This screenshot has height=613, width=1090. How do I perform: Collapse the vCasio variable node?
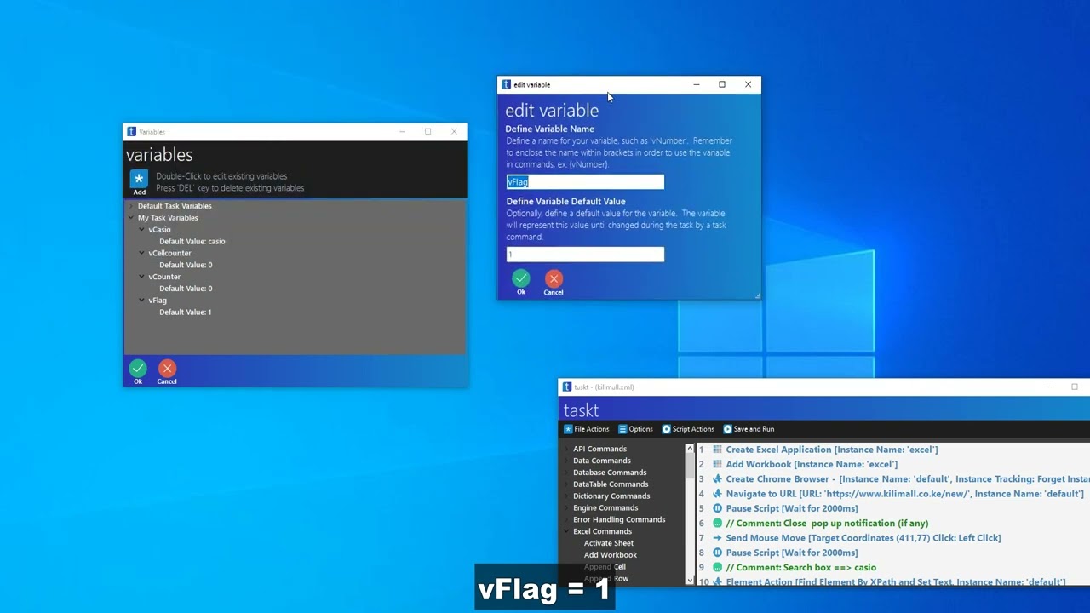(142, 230)
